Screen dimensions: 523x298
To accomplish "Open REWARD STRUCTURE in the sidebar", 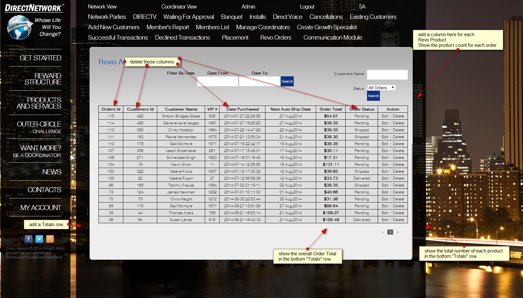I will click(x=43, y=79).
